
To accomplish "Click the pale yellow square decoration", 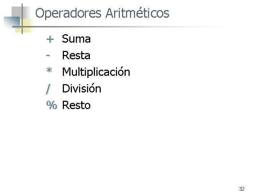I will [x=25, y=26].
